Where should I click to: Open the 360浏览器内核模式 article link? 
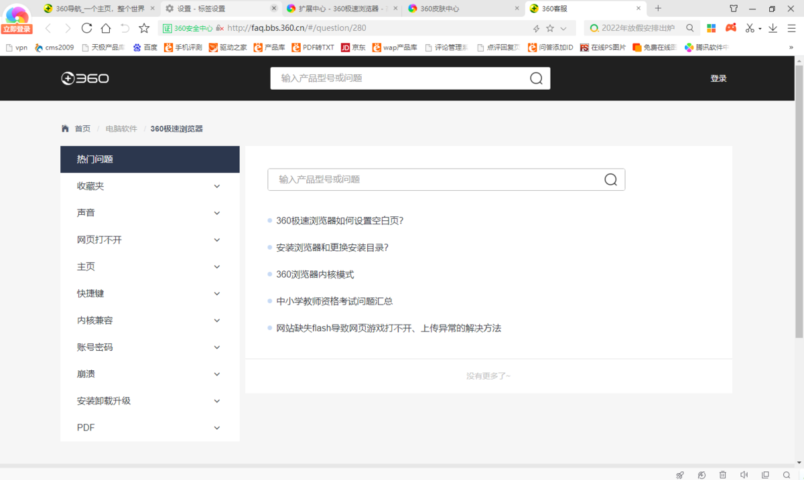315,274
